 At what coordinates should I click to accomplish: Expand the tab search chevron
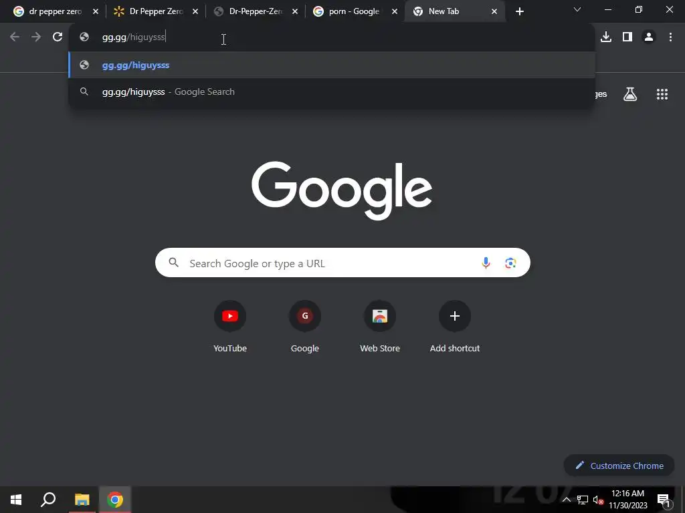577,9
